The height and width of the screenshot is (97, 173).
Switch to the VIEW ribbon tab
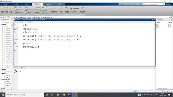coord(60,4)
